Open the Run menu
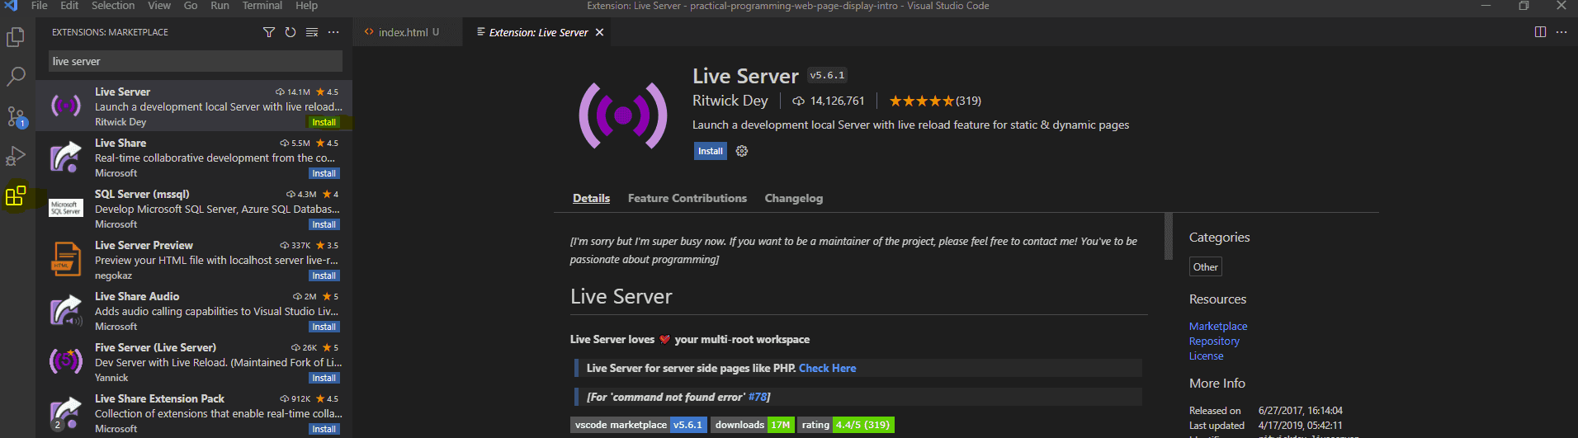 [220, 6]
